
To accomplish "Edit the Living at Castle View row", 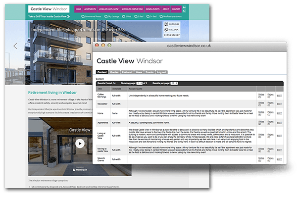I will tap(279, 136).
